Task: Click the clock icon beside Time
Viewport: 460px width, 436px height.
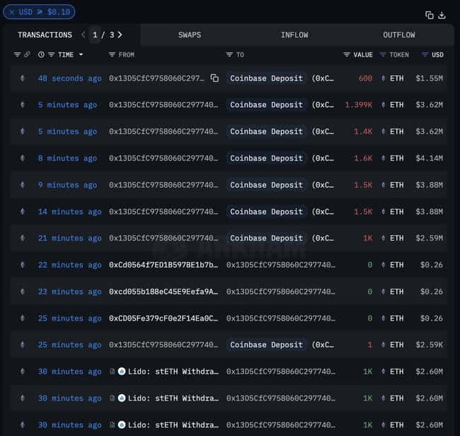Action: [41, 54]
